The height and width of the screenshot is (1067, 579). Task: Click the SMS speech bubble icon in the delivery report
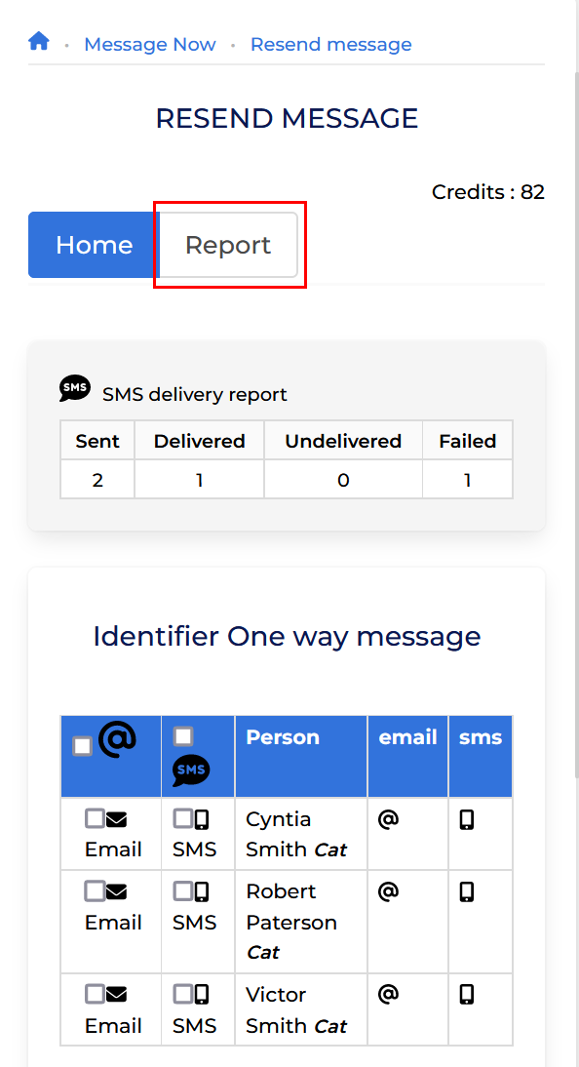point(75,388)
